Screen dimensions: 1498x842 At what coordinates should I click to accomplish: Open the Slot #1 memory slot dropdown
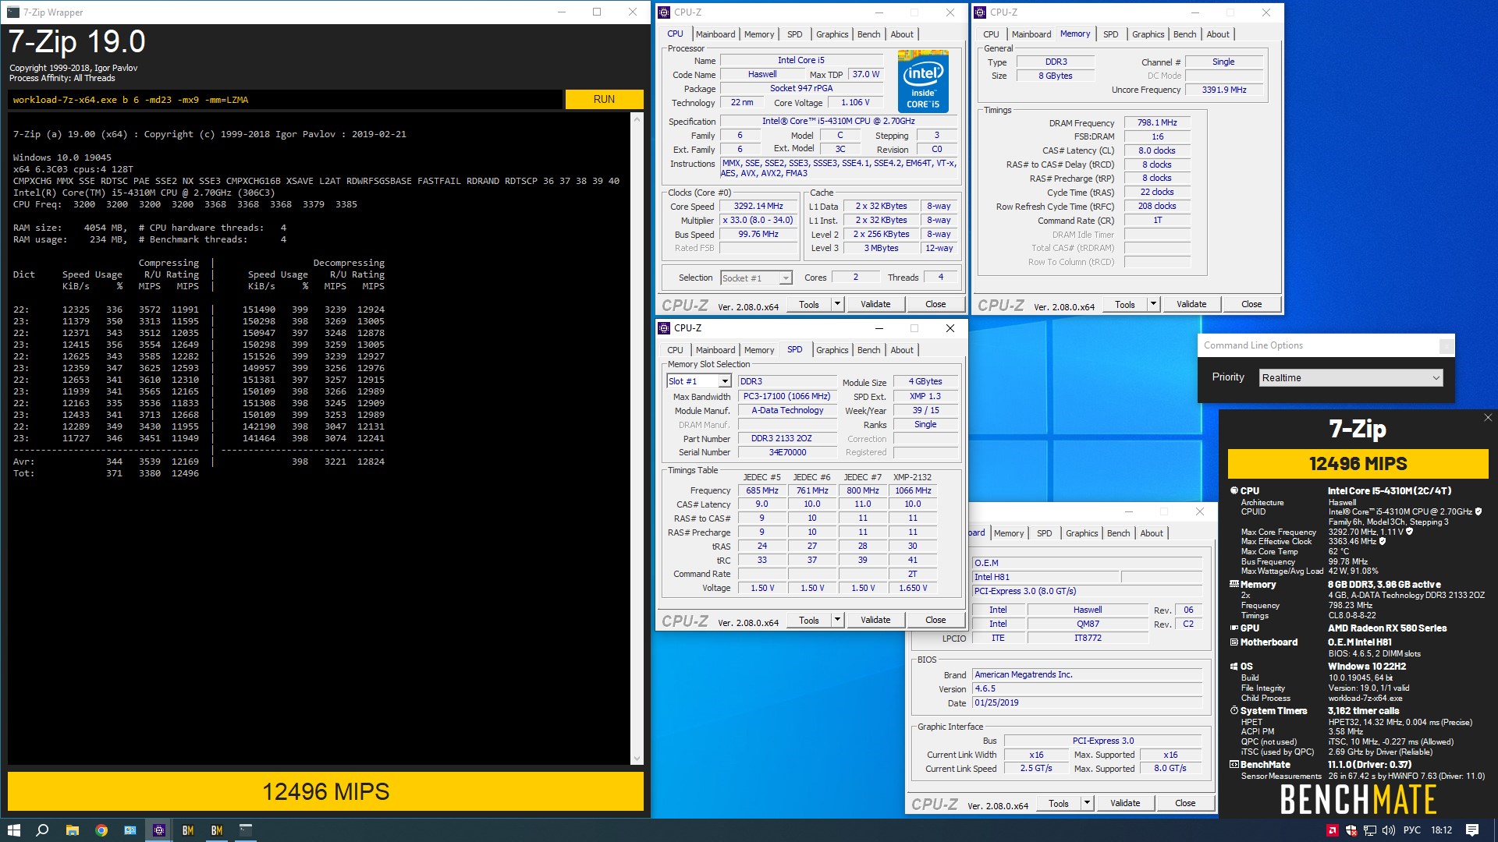coord(699,381)
